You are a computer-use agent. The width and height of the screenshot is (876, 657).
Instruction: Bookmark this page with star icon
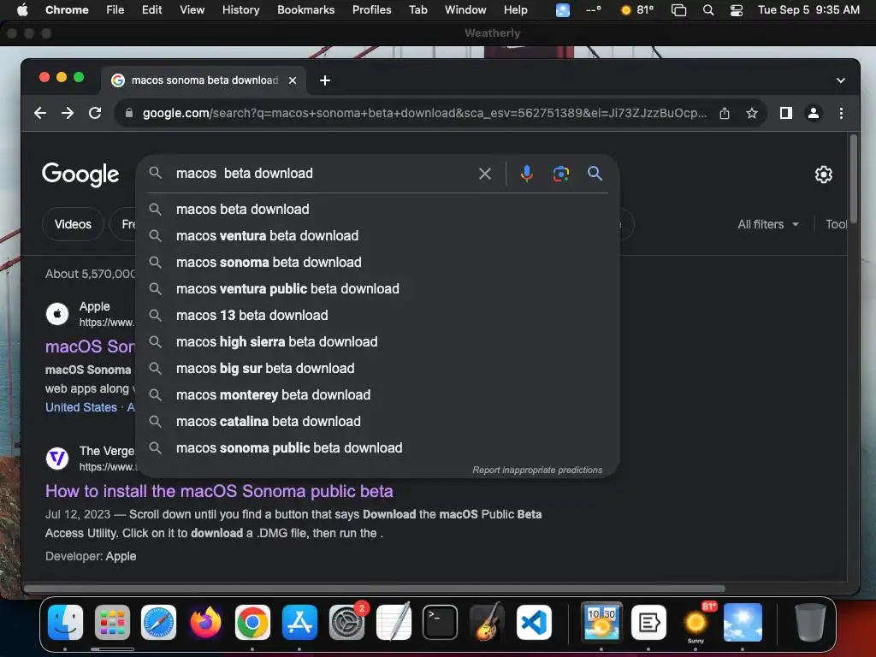coord(752,114)
